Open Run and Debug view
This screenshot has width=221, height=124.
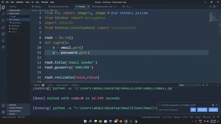tap(3, 27)
